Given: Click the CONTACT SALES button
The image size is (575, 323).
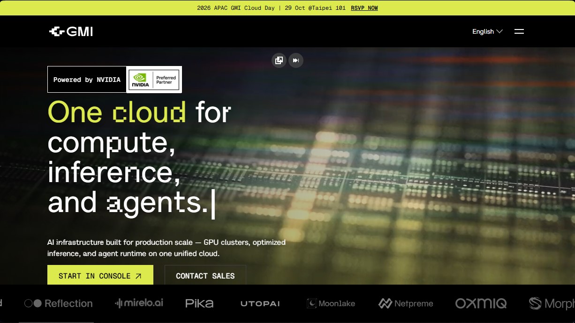Looking at the screenshot, I should [x=205, y=275].
